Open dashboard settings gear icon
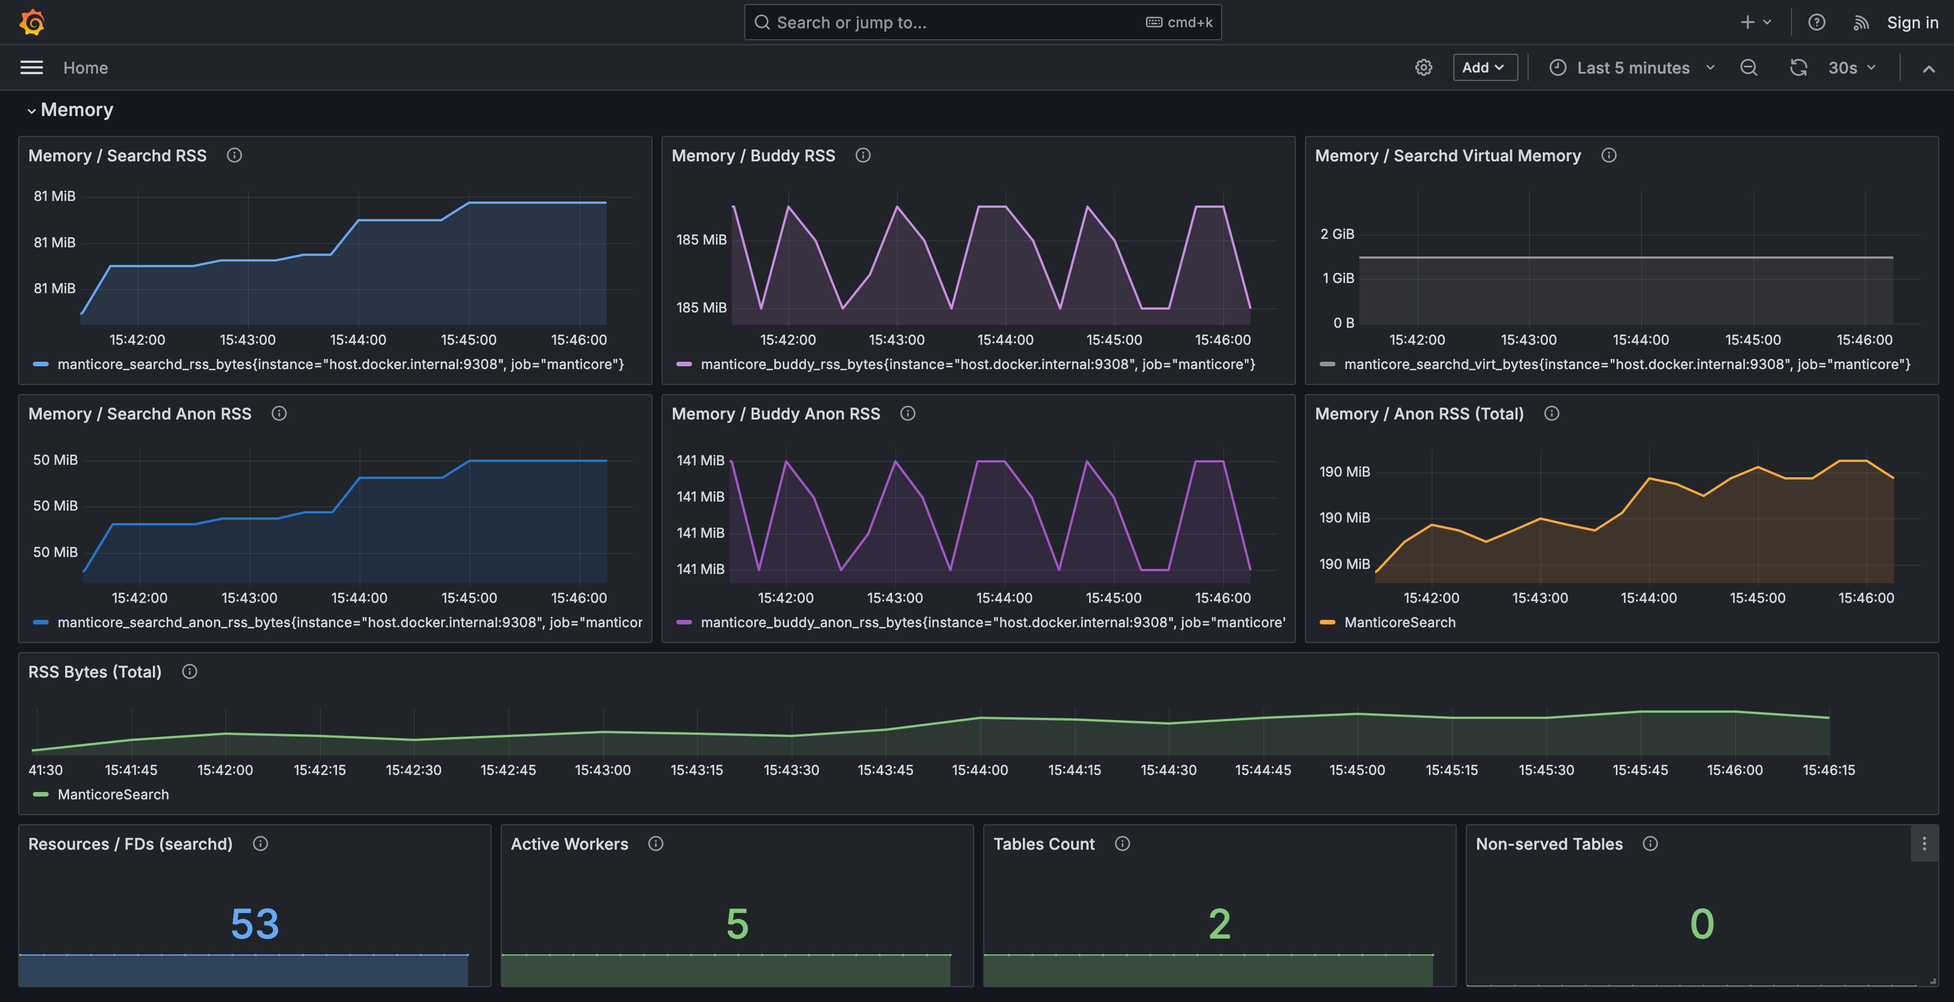1954x1002 pixels. [x=1423, y=67]
